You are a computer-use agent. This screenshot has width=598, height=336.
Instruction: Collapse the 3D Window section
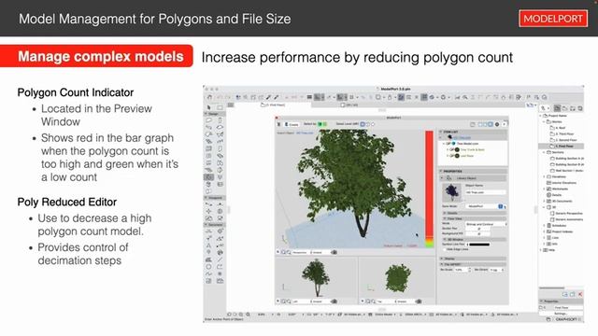pos(445,239)
